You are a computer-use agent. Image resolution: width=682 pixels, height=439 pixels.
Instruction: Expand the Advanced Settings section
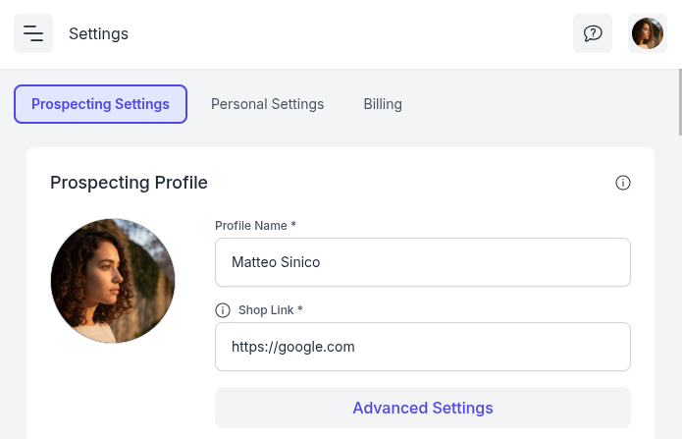tap(422, 408)
